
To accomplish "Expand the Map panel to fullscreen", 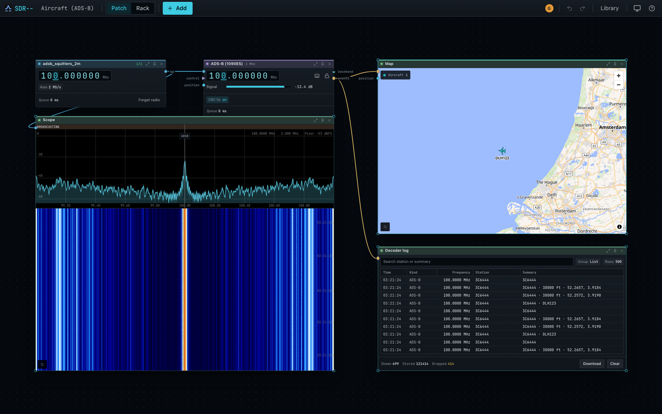I will click(608, 64).
